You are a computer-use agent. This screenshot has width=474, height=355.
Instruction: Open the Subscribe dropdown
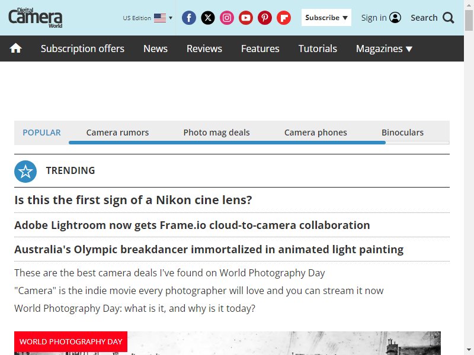click(326, 18)
